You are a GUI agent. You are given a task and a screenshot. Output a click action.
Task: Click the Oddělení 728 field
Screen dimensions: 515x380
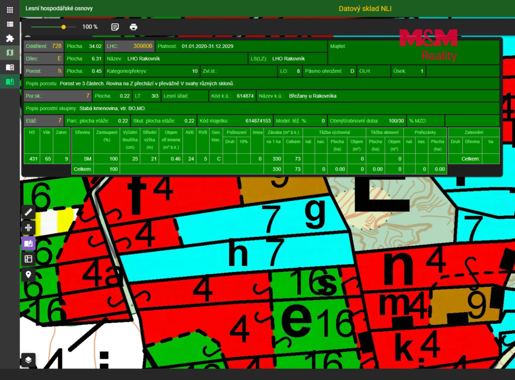point(44,46)
